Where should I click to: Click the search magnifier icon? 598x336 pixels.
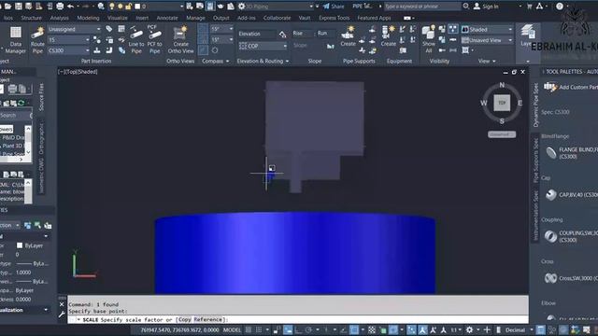click(x=466, y=7)
